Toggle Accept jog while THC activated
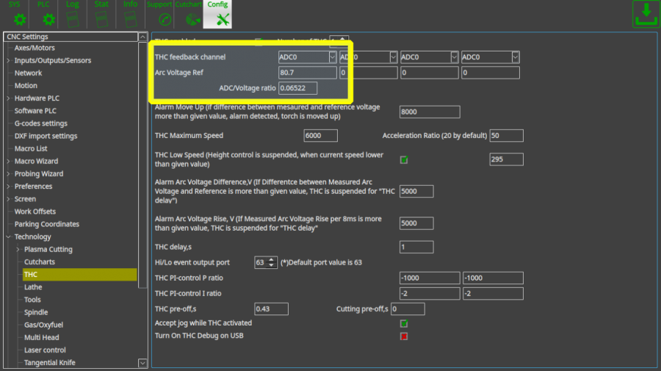The image size is (661, 371). [404, 323]
